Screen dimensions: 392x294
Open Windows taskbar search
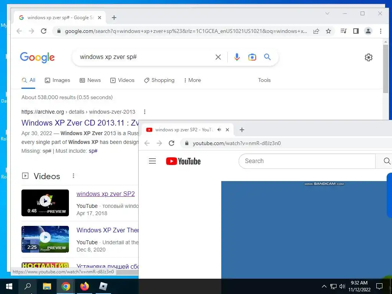pos(28,286)
